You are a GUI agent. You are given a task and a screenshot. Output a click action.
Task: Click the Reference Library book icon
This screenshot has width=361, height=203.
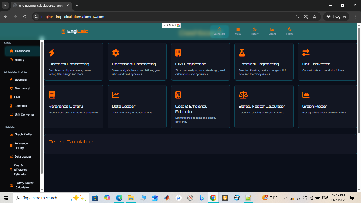[52, 95]
